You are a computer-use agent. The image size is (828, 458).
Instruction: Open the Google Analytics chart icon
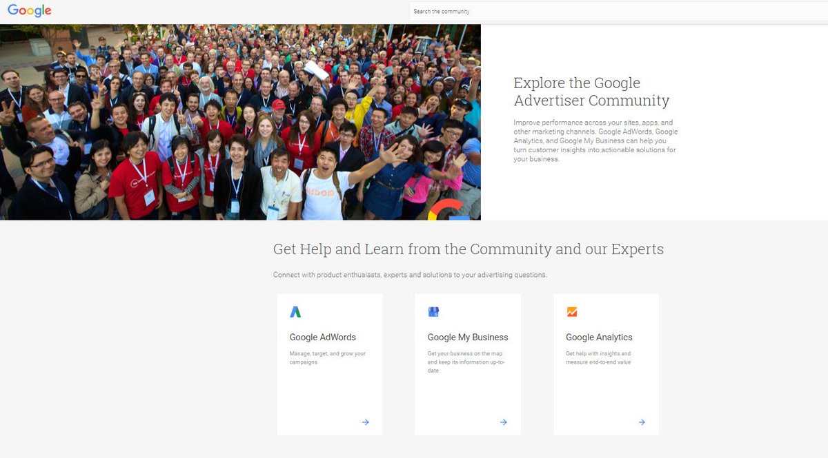571,312
